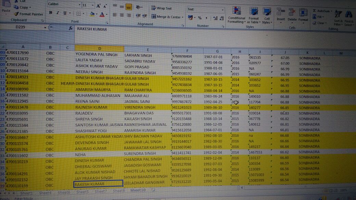The width and height of the screenshot is (356, 200).
Task: Open the Number dialog launcher
Action: (223, 27)
